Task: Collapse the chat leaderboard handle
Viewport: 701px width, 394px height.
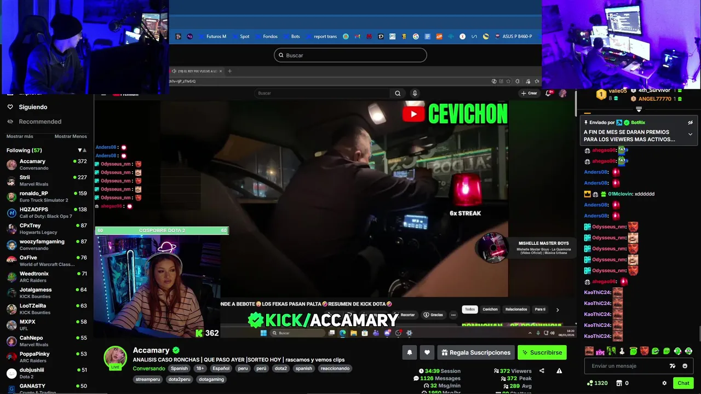Action: click(639, 110)
